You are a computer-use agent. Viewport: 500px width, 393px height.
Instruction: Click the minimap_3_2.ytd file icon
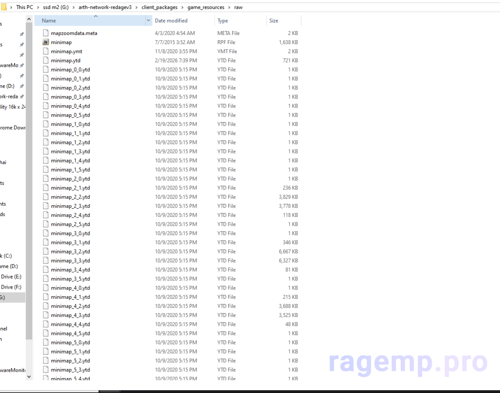pos(46,251)
